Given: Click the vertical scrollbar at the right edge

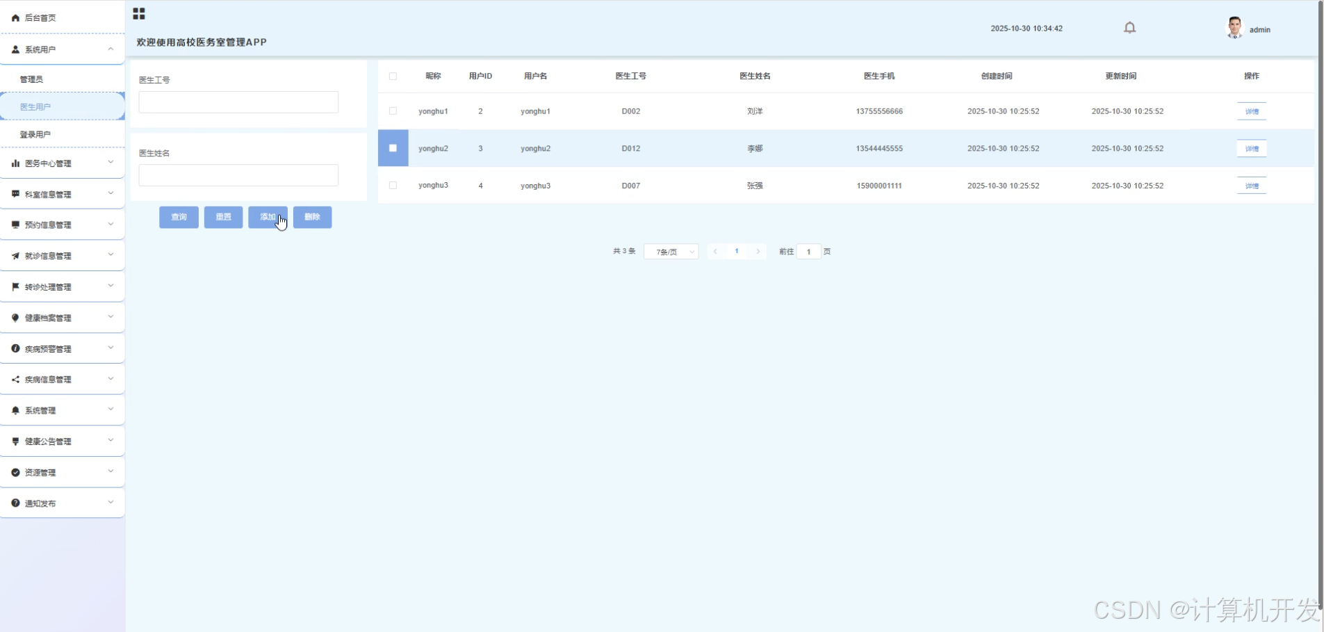Looking at the screenshot, I should pyautogui.click(x=1321, y=306).
